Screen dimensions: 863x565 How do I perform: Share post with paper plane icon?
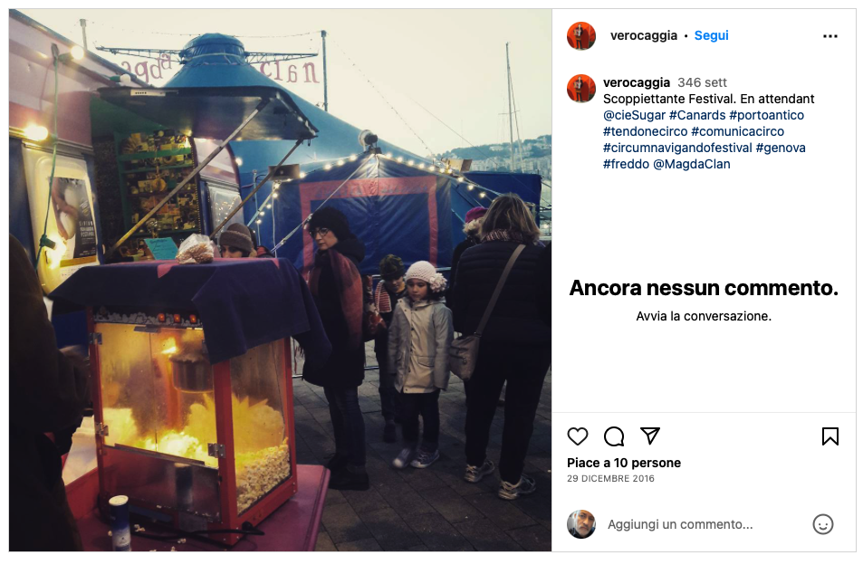point(650,436)
